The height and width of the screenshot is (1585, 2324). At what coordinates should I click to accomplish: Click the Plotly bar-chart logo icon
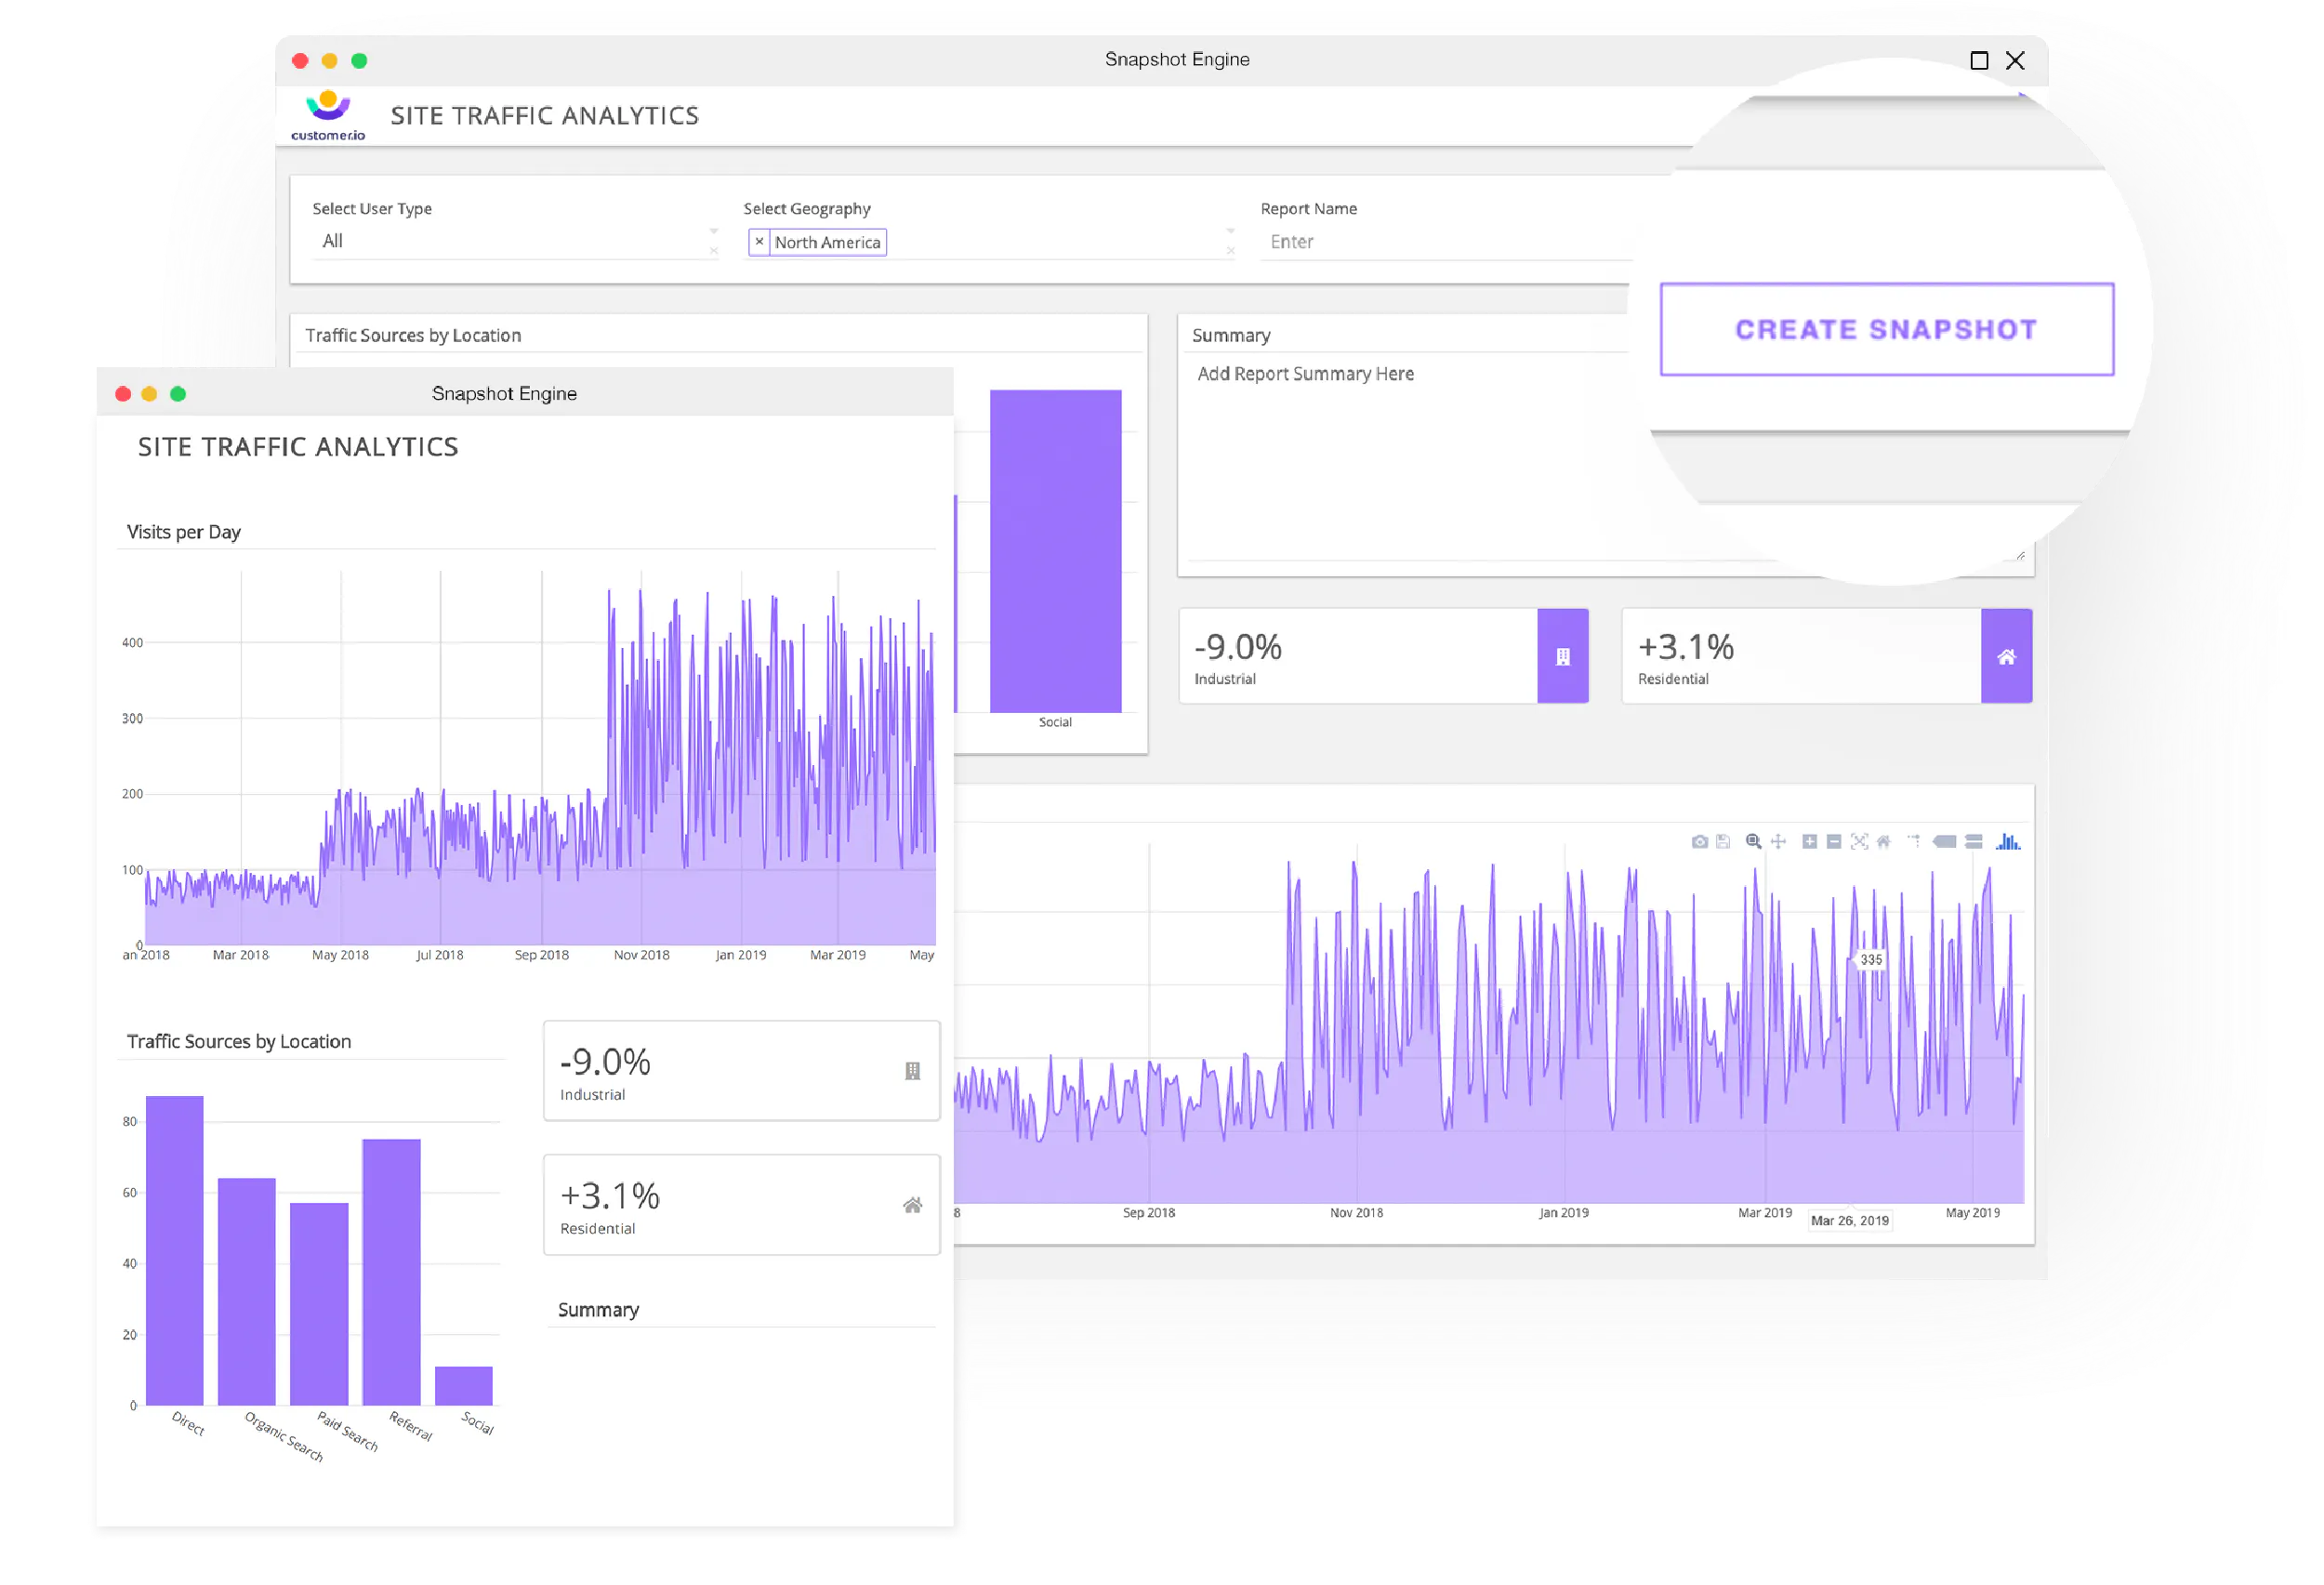[2007, 842]
